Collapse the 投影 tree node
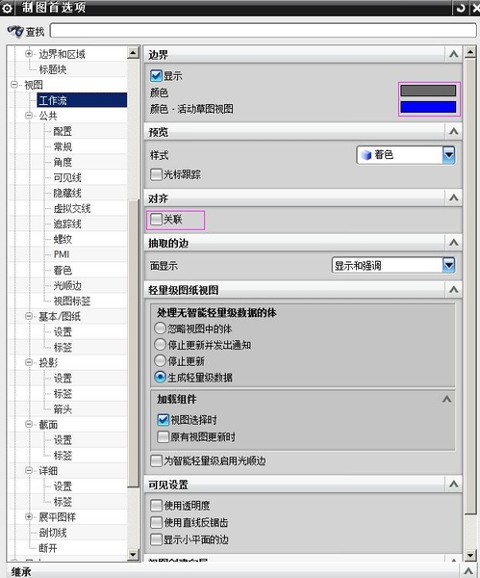Image resolution: width=480 pixels, height=578 pixels. (29, 362)
